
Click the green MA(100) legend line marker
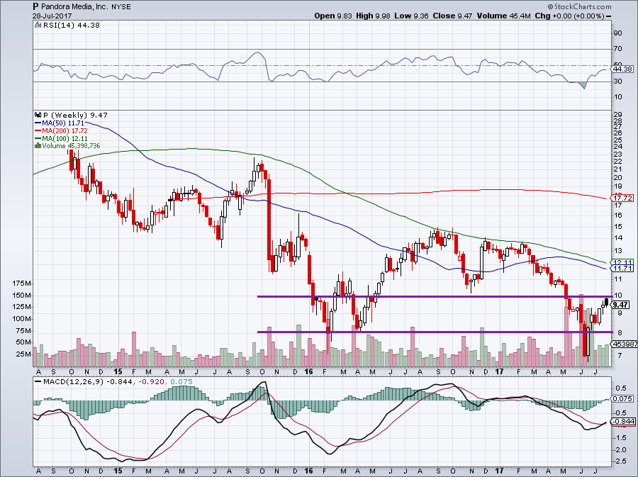click(x=38, y=139)
